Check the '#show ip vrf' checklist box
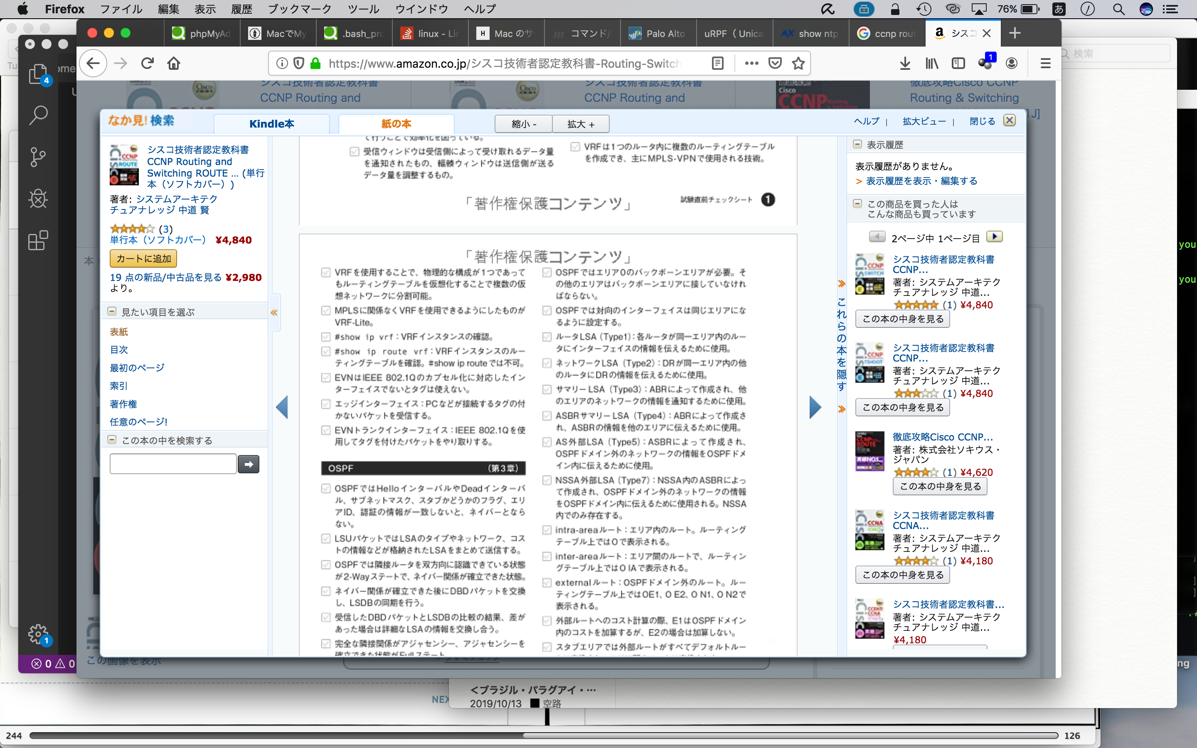1197x748 pixels. [x=325, y=337]
